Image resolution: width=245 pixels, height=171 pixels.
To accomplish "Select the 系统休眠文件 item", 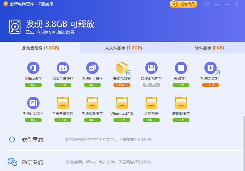I will coord(33,103).
